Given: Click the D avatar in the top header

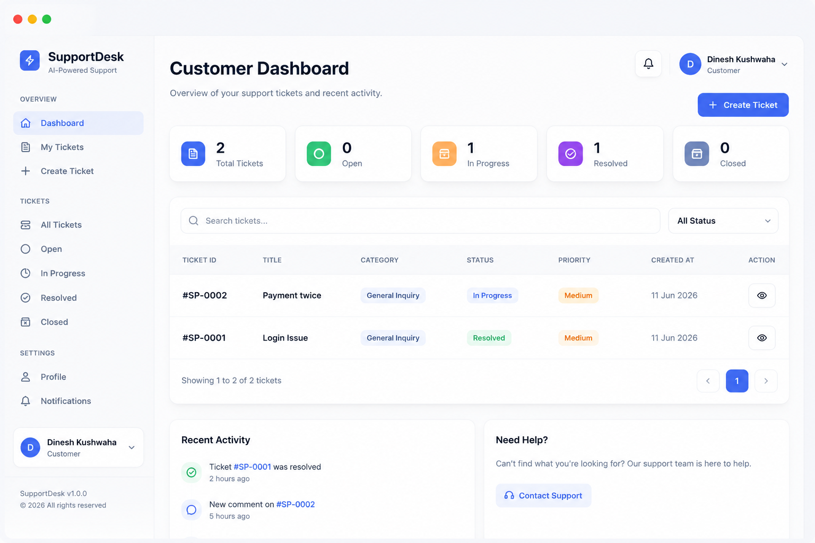Looking at the screenshot, I should click(690, 64).
